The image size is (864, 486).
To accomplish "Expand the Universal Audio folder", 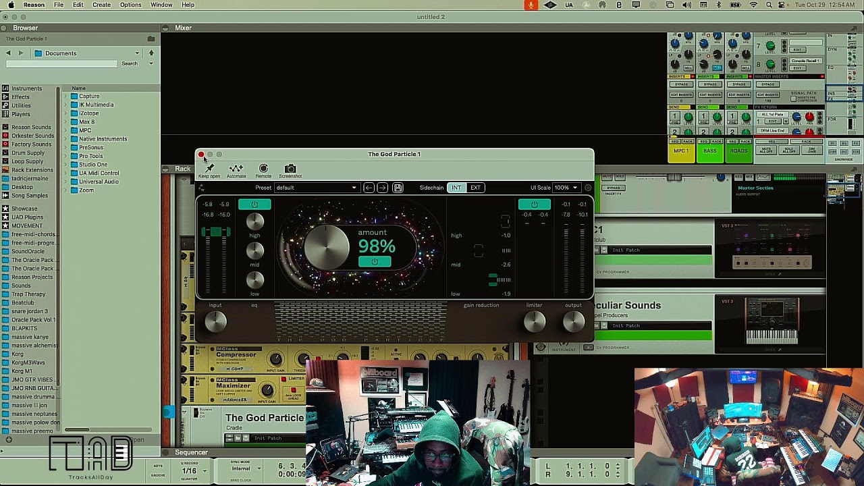I will tap(66, 182).
